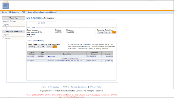
Task: Open the footer FAQ link
Action: click(65, 87)
